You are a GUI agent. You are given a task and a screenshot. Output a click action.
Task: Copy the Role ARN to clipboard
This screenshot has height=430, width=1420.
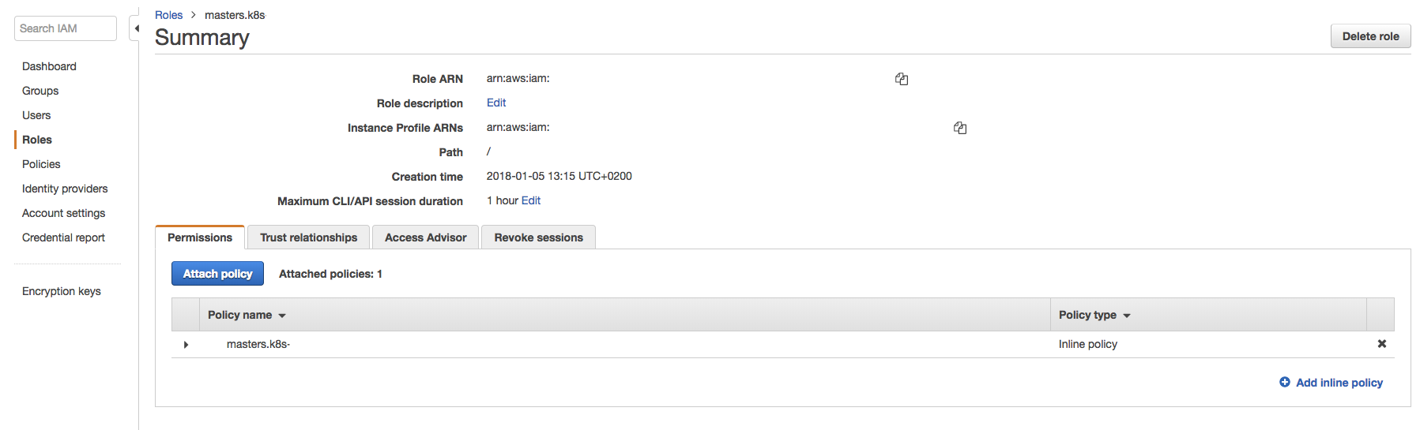[902, 79]
